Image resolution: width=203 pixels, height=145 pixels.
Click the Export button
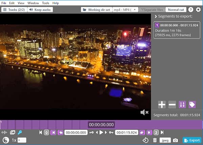(x=191, y=140)
